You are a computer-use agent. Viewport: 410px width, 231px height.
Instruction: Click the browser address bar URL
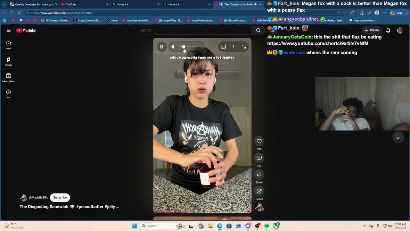pyautogui.click(x=61, y=13)
